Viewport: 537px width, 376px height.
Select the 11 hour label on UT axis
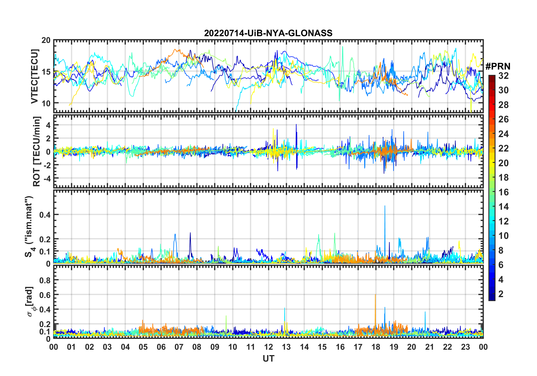[250, 347]
